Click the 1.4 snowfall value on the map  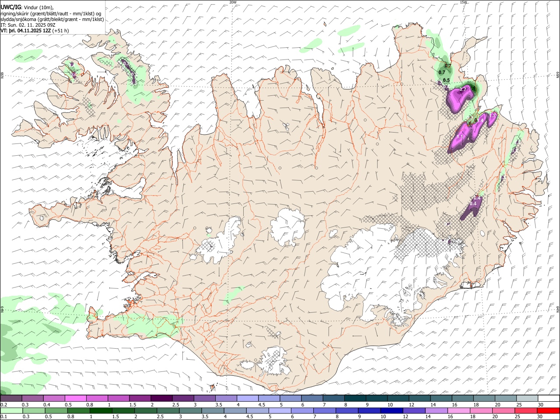(x=479, y=120)
